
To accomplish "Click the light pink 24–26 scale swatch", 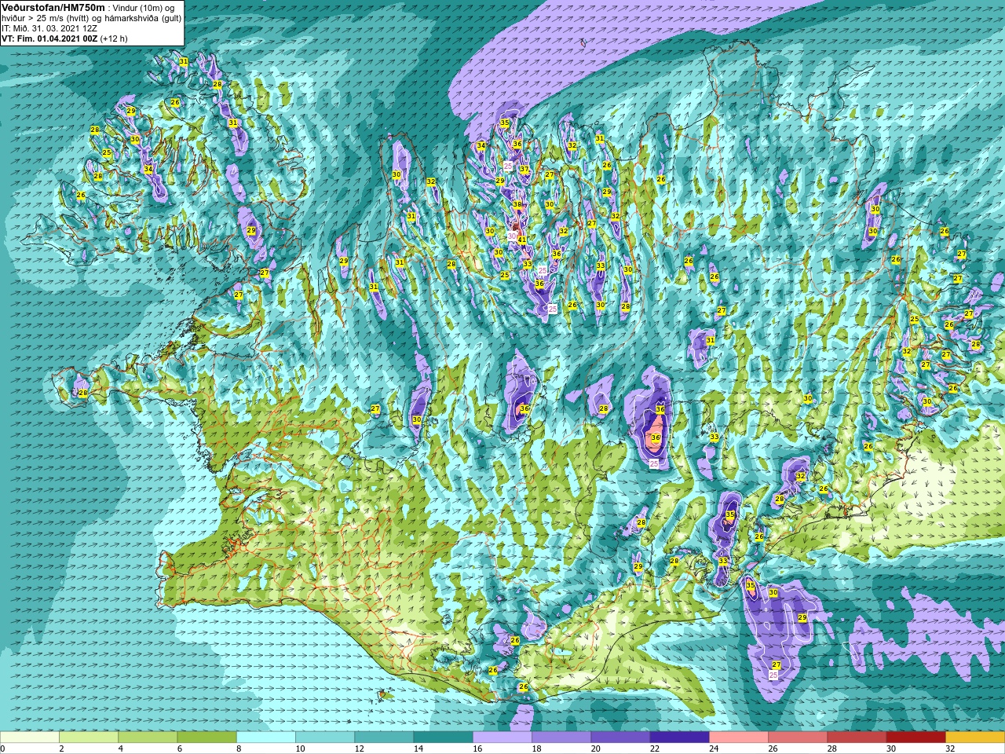I will tap(739, 737).
